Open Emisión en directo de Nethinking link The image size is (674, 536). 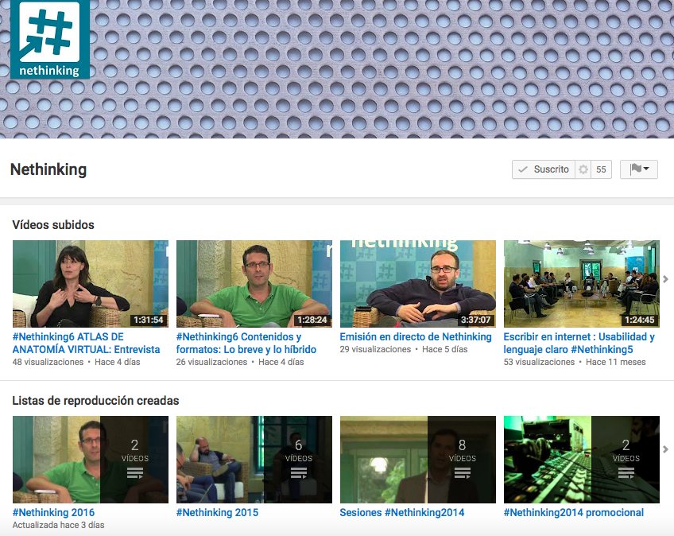(x=416, y=337)
